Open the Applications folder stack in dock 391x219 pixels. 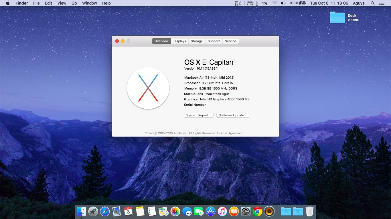[286, 211]
